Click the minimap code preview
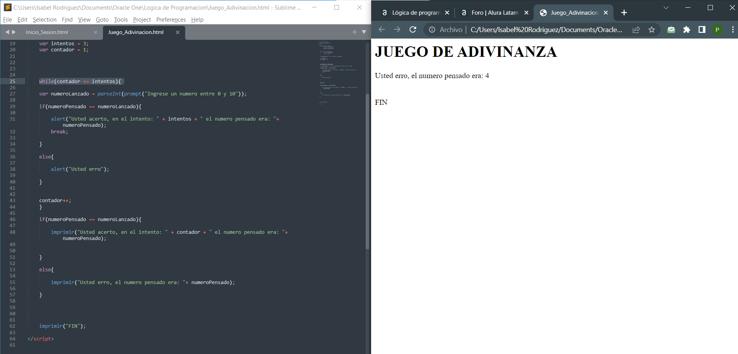This screenshot has width=738, height=354. pyautogui.click(x=339, y=73)
